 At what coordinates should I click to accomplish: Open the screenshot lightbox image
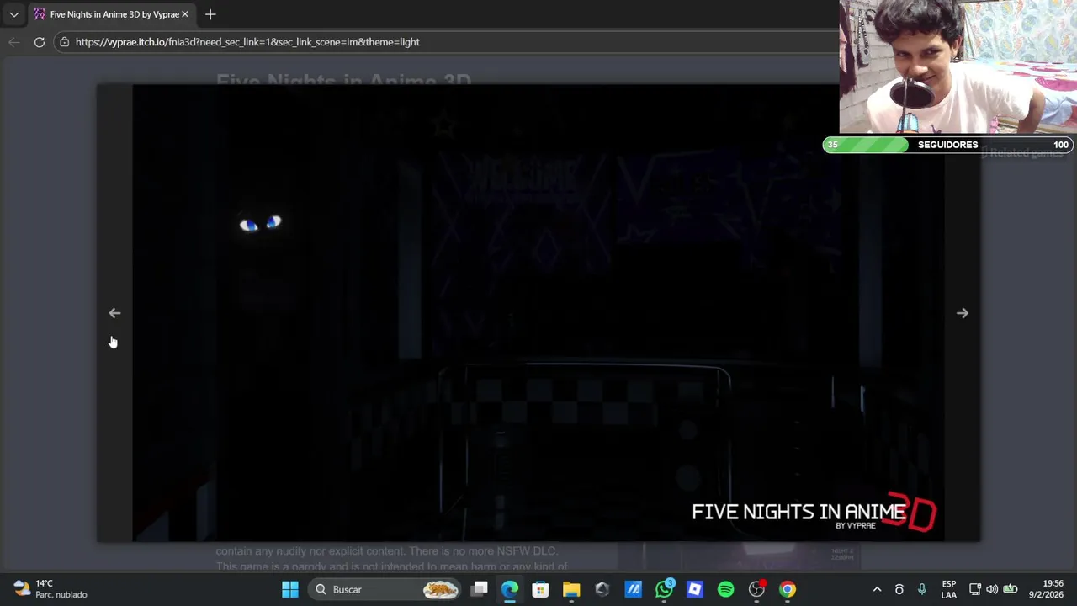(538, 313)
